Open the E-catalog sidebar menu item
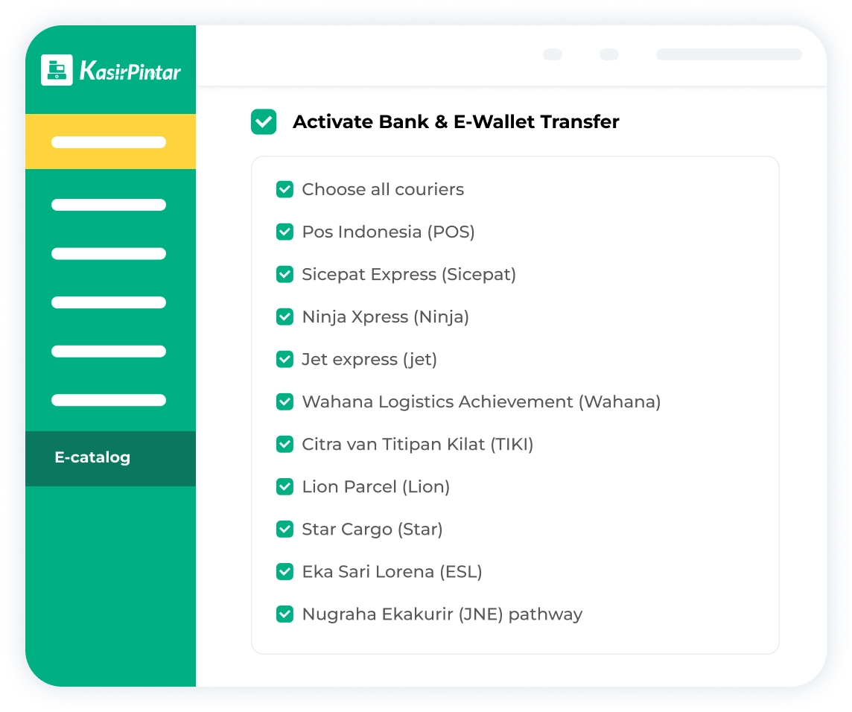 [110, 458]
